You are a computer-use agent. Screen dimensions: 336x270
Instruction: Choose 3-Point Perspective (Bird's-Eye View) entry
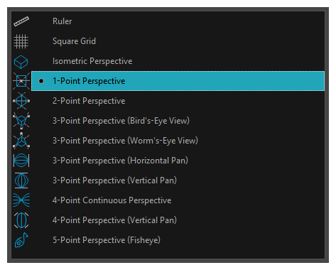[x=178, y=121]
